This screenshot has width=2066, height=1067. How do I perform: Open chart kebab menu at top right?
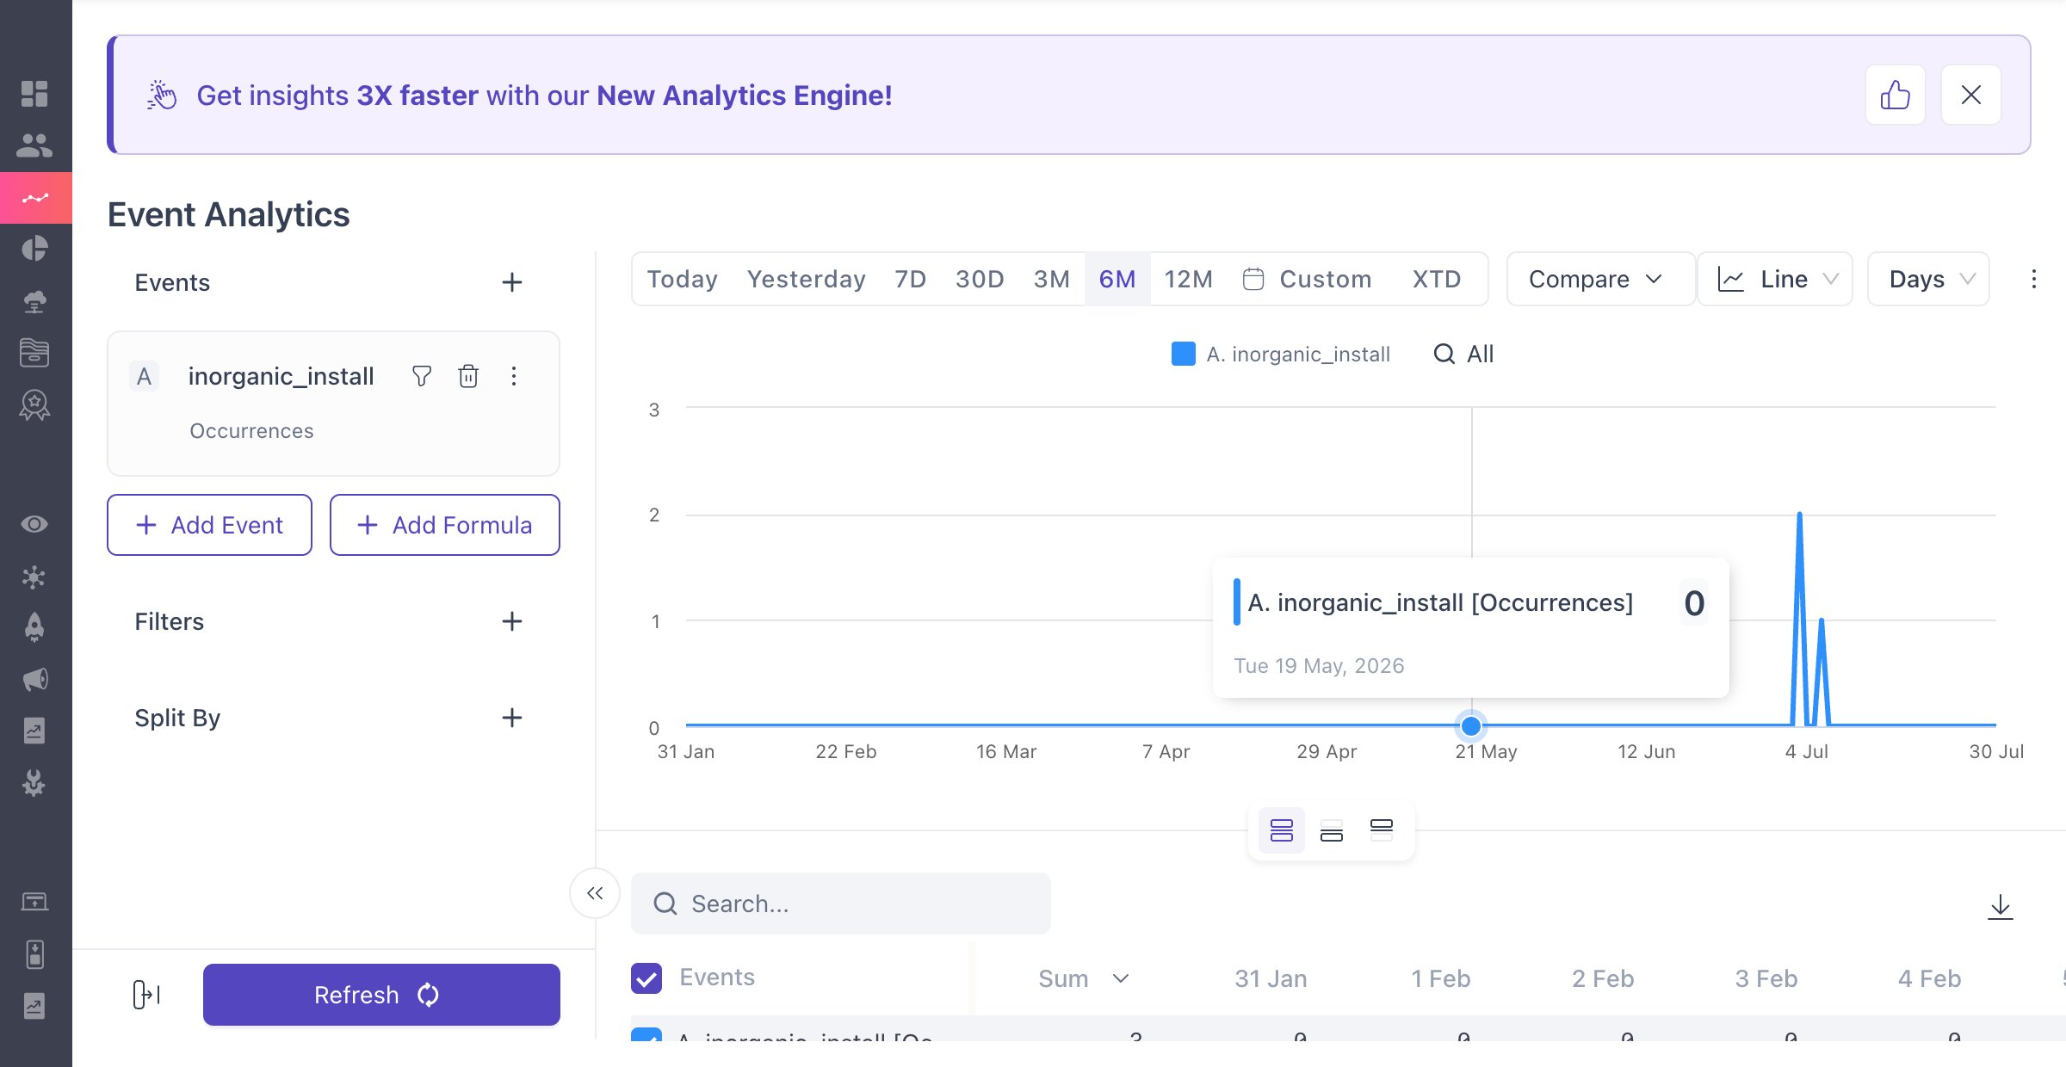tap(2033, 279)
